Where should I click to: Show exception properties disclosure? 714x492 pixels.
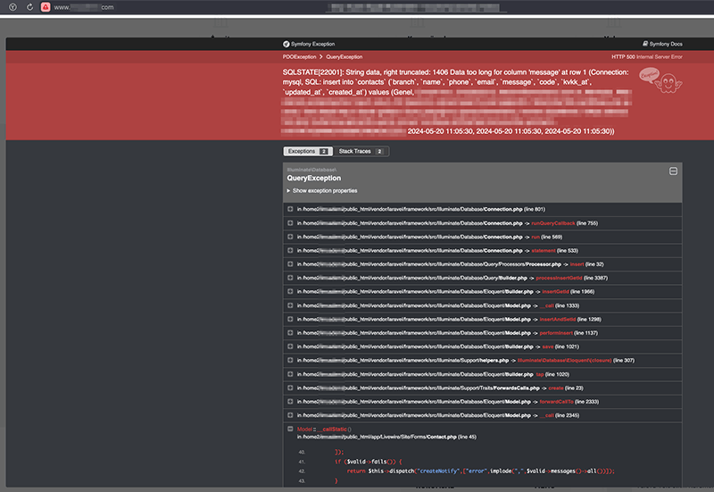(x=321, y=190)
